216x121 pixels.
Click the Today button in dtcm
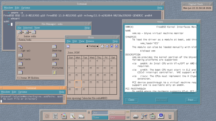[x=92, y=46]
